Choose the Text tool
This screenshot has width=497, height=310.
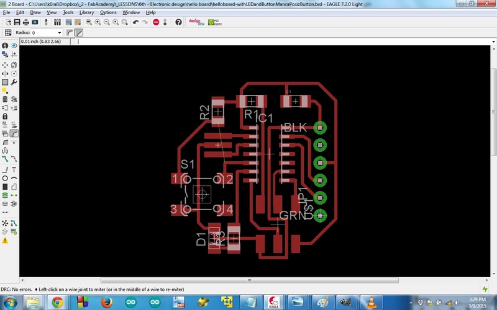click(14, 170)
